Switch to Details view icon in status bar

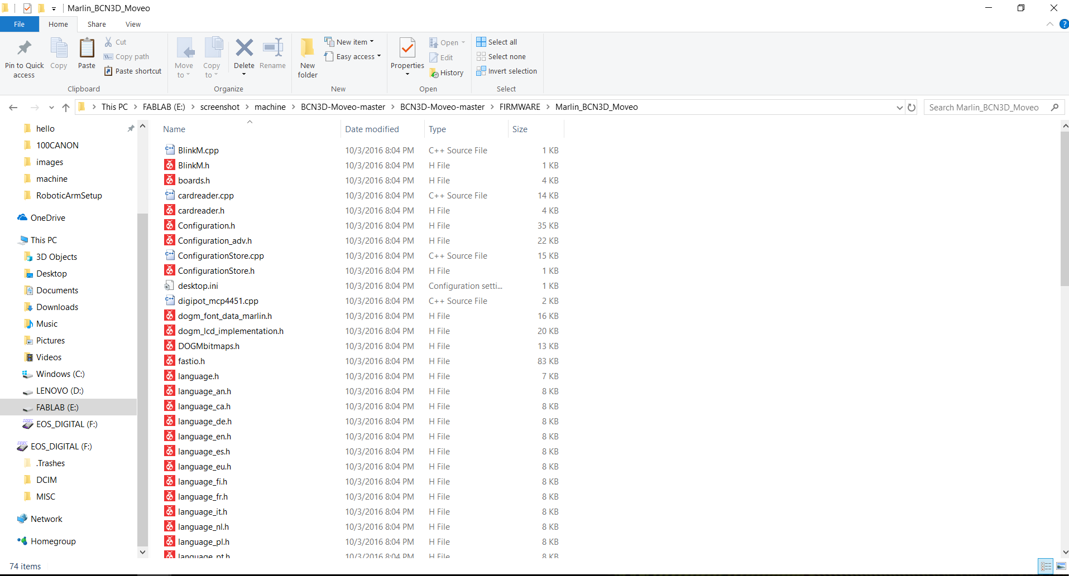(x=1046, y=566)
